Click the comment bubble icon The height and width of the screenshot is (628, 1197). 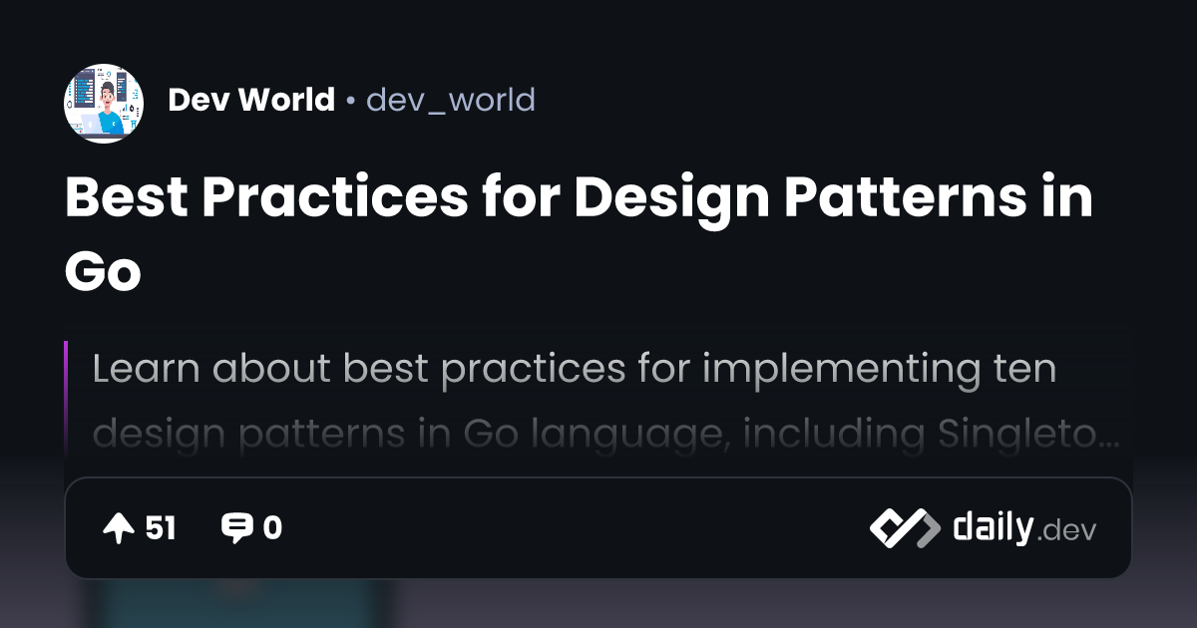tap(236, 528)
